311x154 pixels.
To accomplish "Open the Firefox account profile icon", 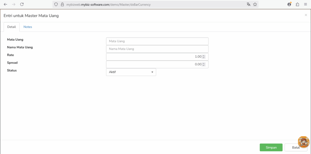I will pos(289,4).
